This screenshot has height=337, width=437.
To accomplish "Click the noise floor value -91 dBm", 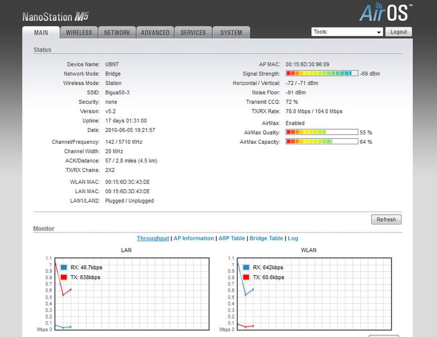I will coord(295,93).
